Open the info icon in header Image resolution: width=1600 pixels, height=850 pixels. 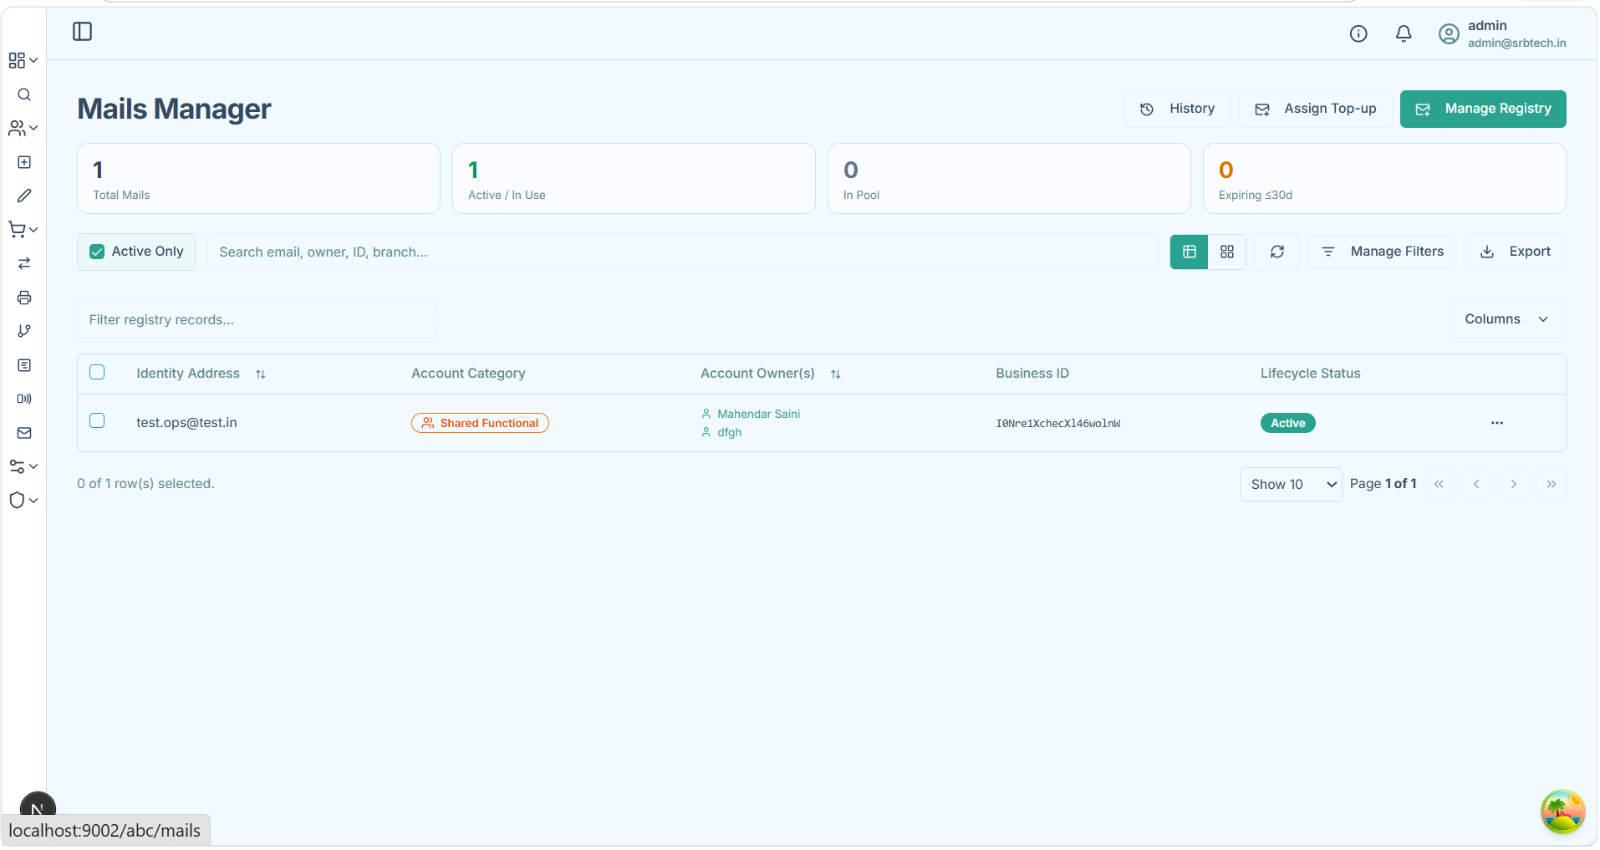tap(1358, 33)
